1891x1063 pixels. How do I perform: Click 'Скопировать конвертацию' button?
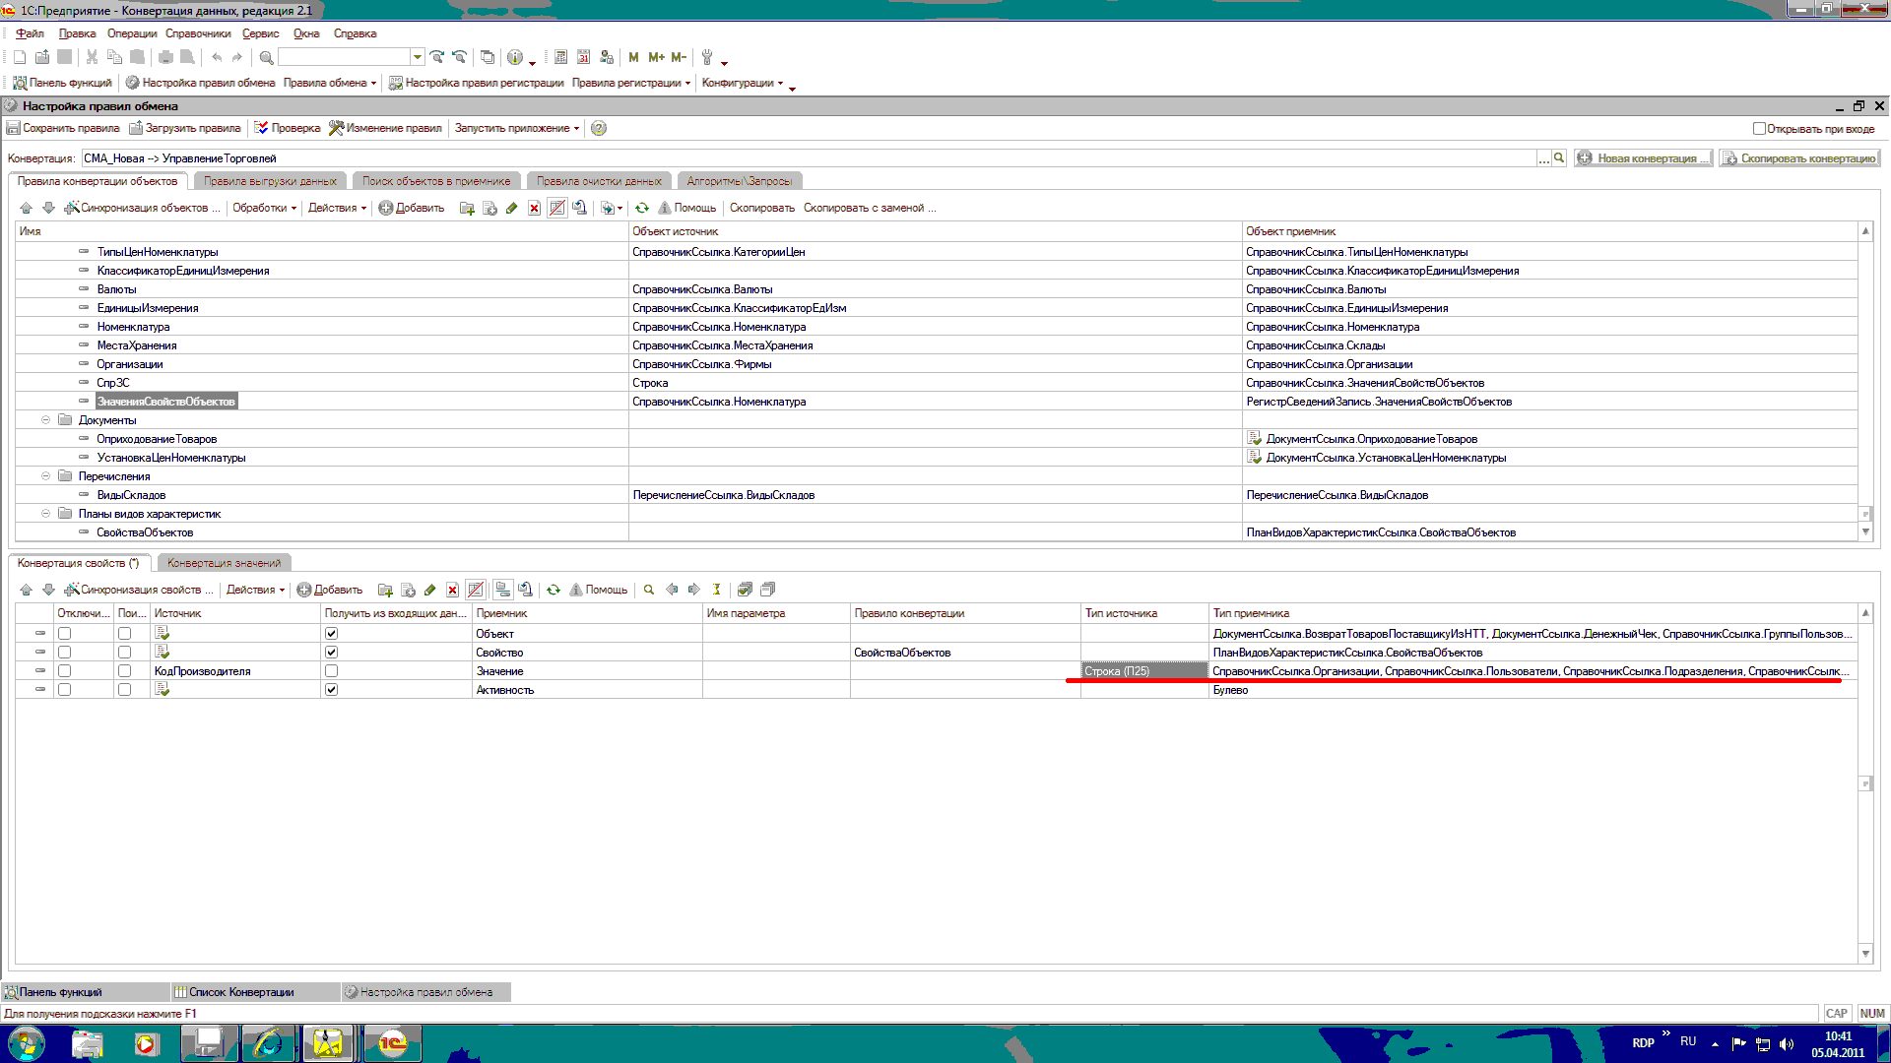click(1799, 157)
